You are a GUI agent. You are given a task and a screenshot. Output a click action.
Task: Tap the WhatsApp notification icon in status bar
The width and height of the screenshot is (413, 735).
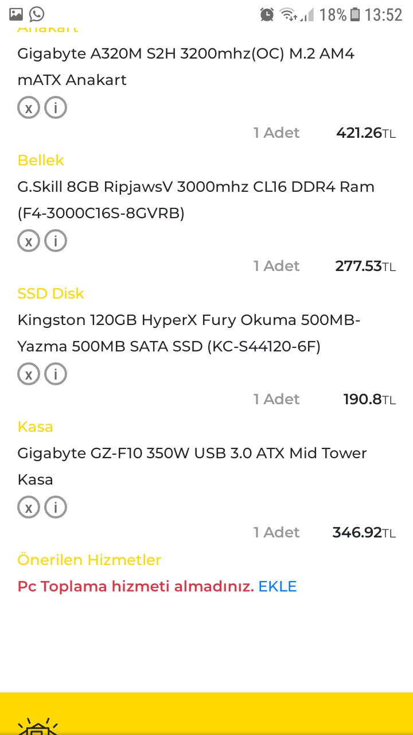37,14
